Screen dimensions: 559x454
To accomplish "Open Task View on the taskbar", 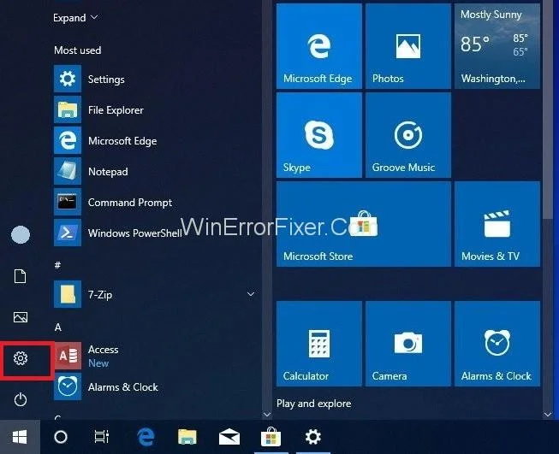I will (102, 437).
